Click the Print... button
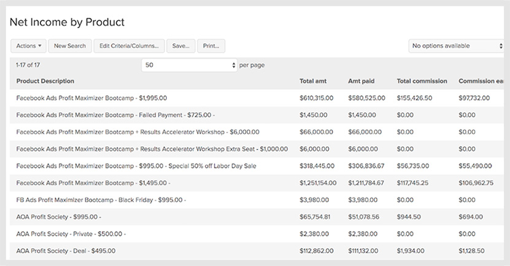The image size is (510, 266). [x=211, y=46]
